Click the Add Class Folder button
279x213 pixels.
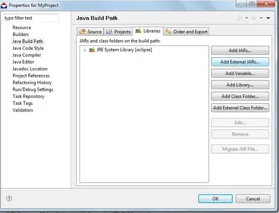click(x=240, y=96)
